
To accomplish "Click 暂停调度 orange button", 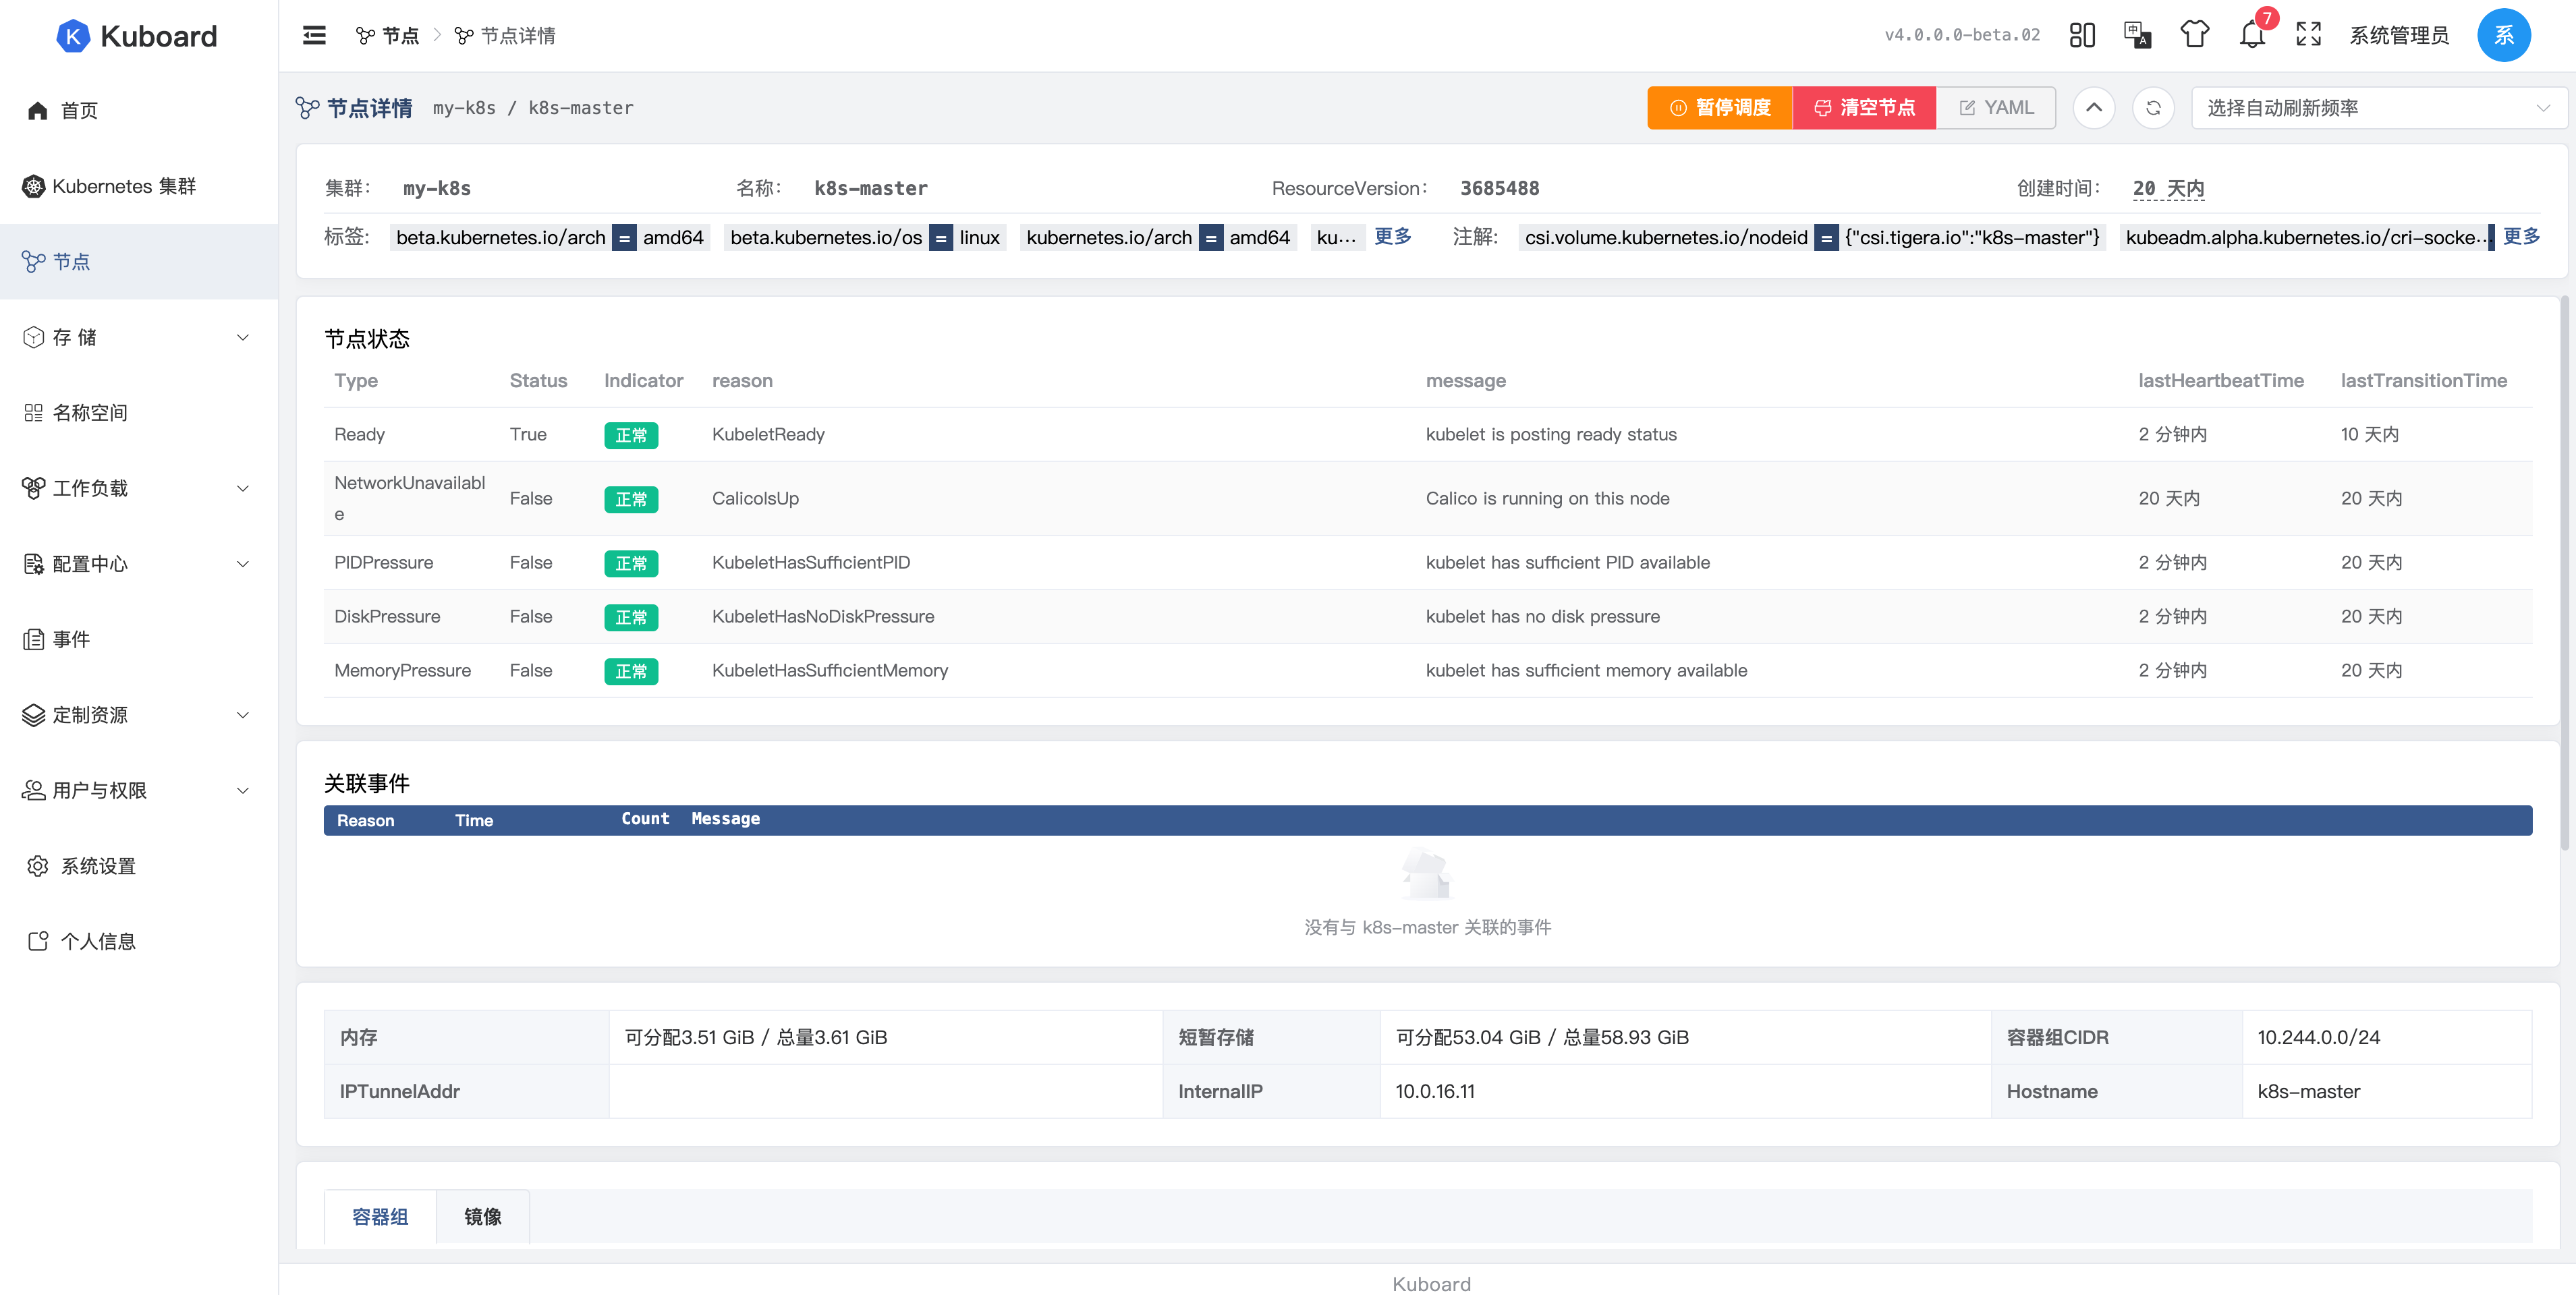I will [1720, 107].
